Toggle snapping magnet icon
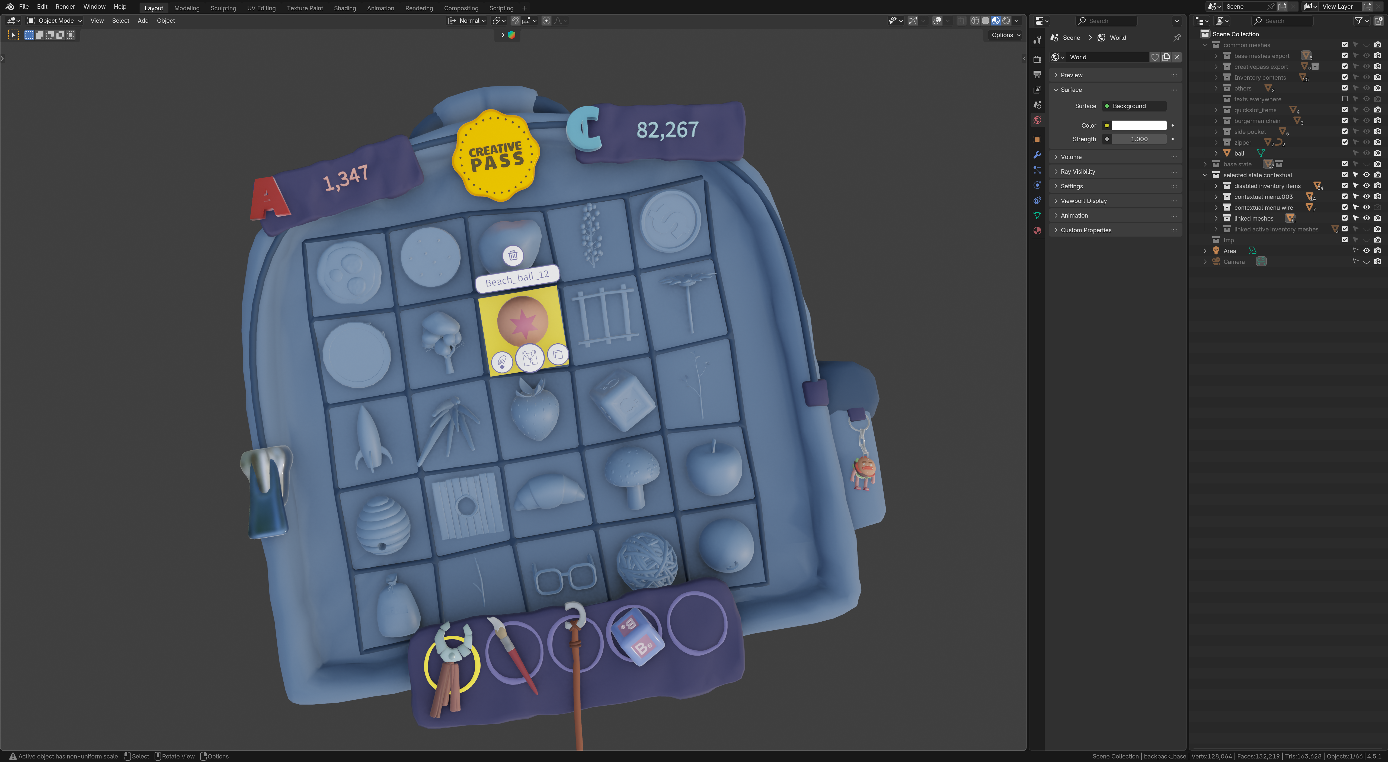Viewport: 1388px width, 762px height. point(516,21)
